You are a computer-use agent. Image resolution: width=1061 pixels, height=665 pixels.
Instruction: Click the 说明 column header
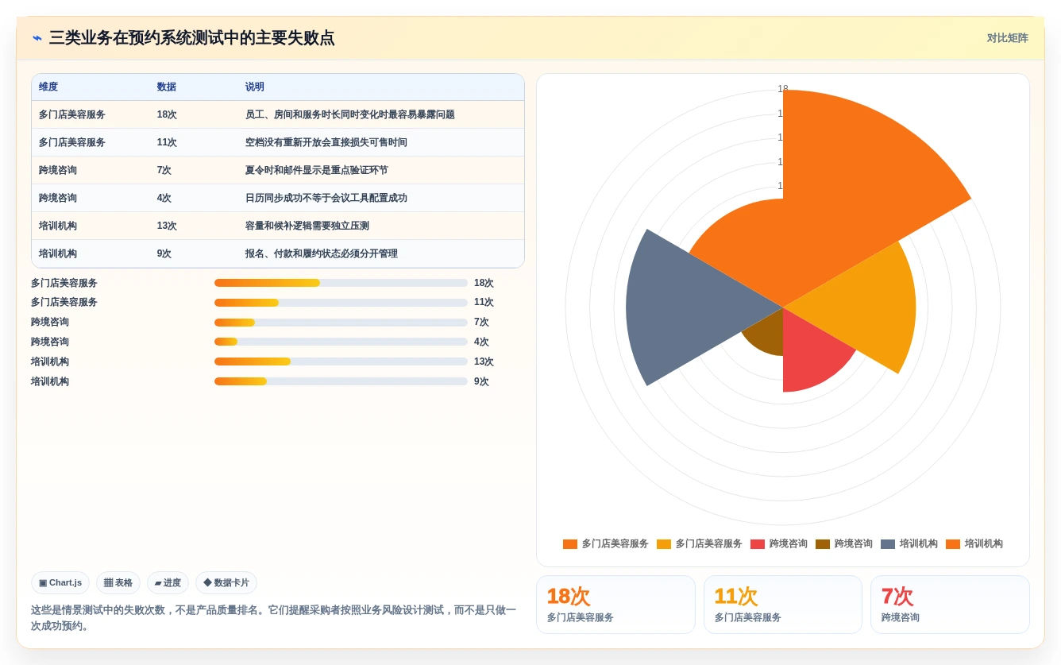pyautogui.click(x=255, y=87)
